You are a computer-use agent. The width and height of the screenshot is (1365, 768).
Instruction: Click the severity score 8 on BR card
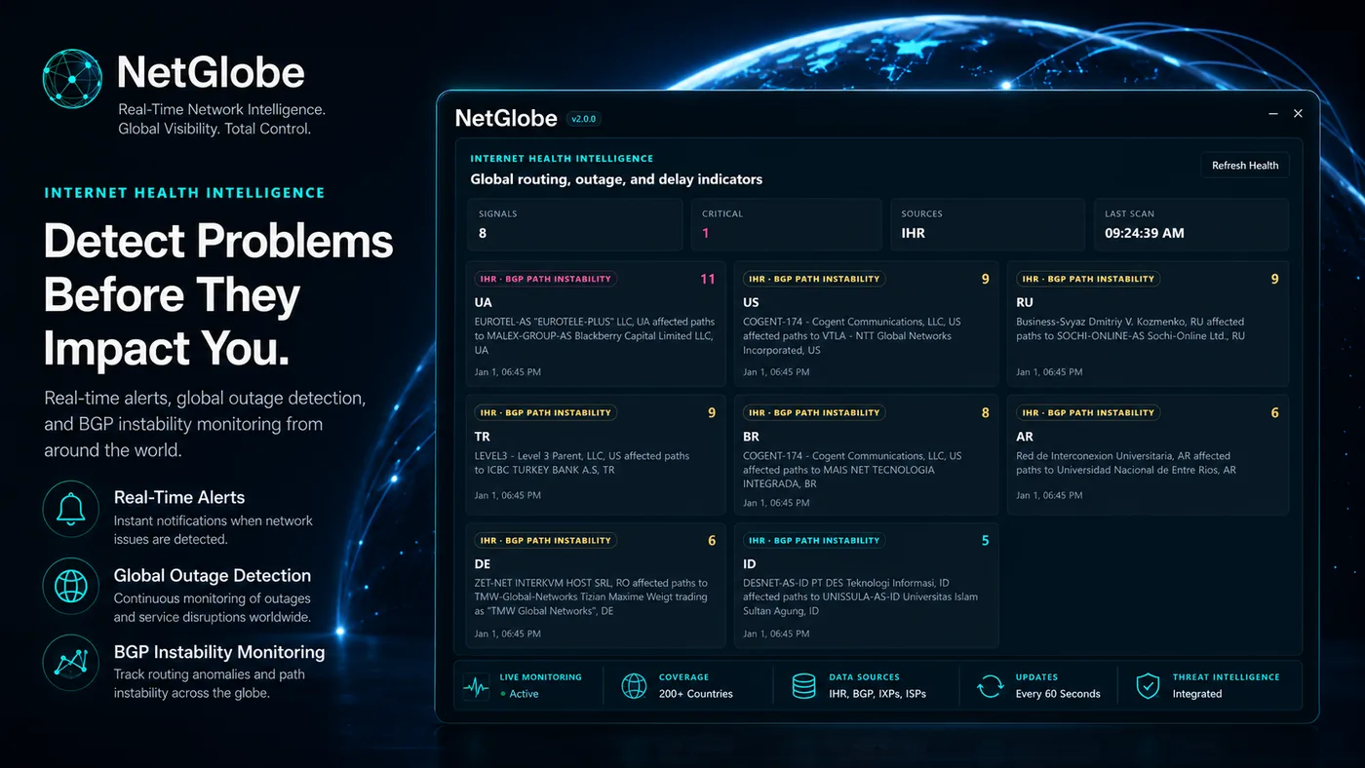(x=985, y=412)
